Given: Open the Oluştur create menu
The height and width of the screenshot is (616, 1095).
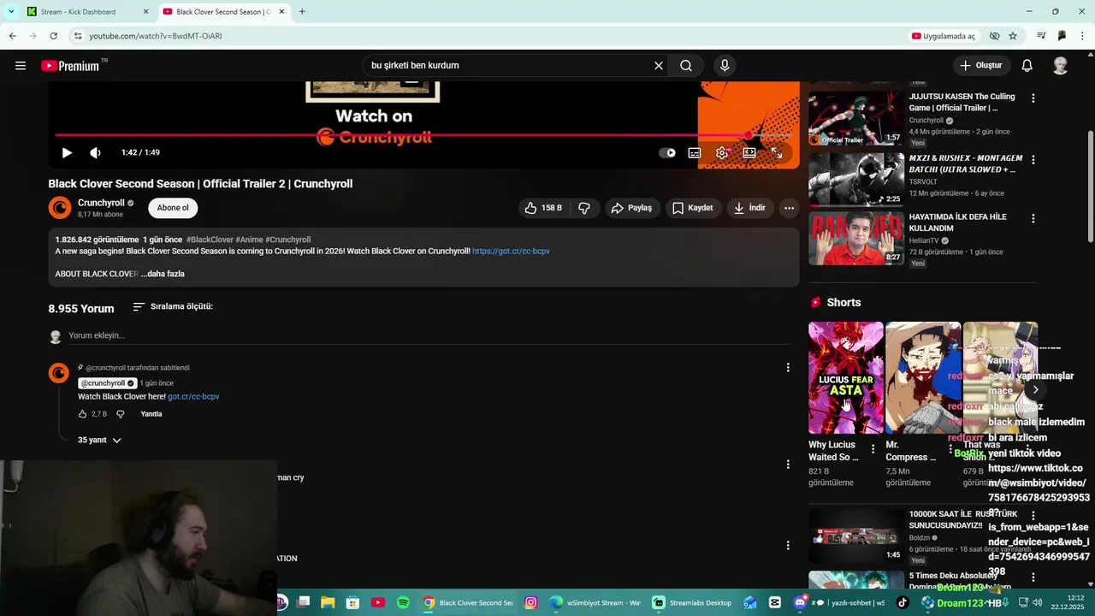Looking at the screenshot, I should [982, 66].
